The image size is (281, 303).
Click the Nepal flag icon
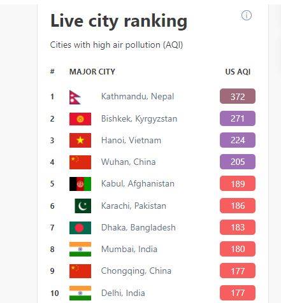coord(75,97)
